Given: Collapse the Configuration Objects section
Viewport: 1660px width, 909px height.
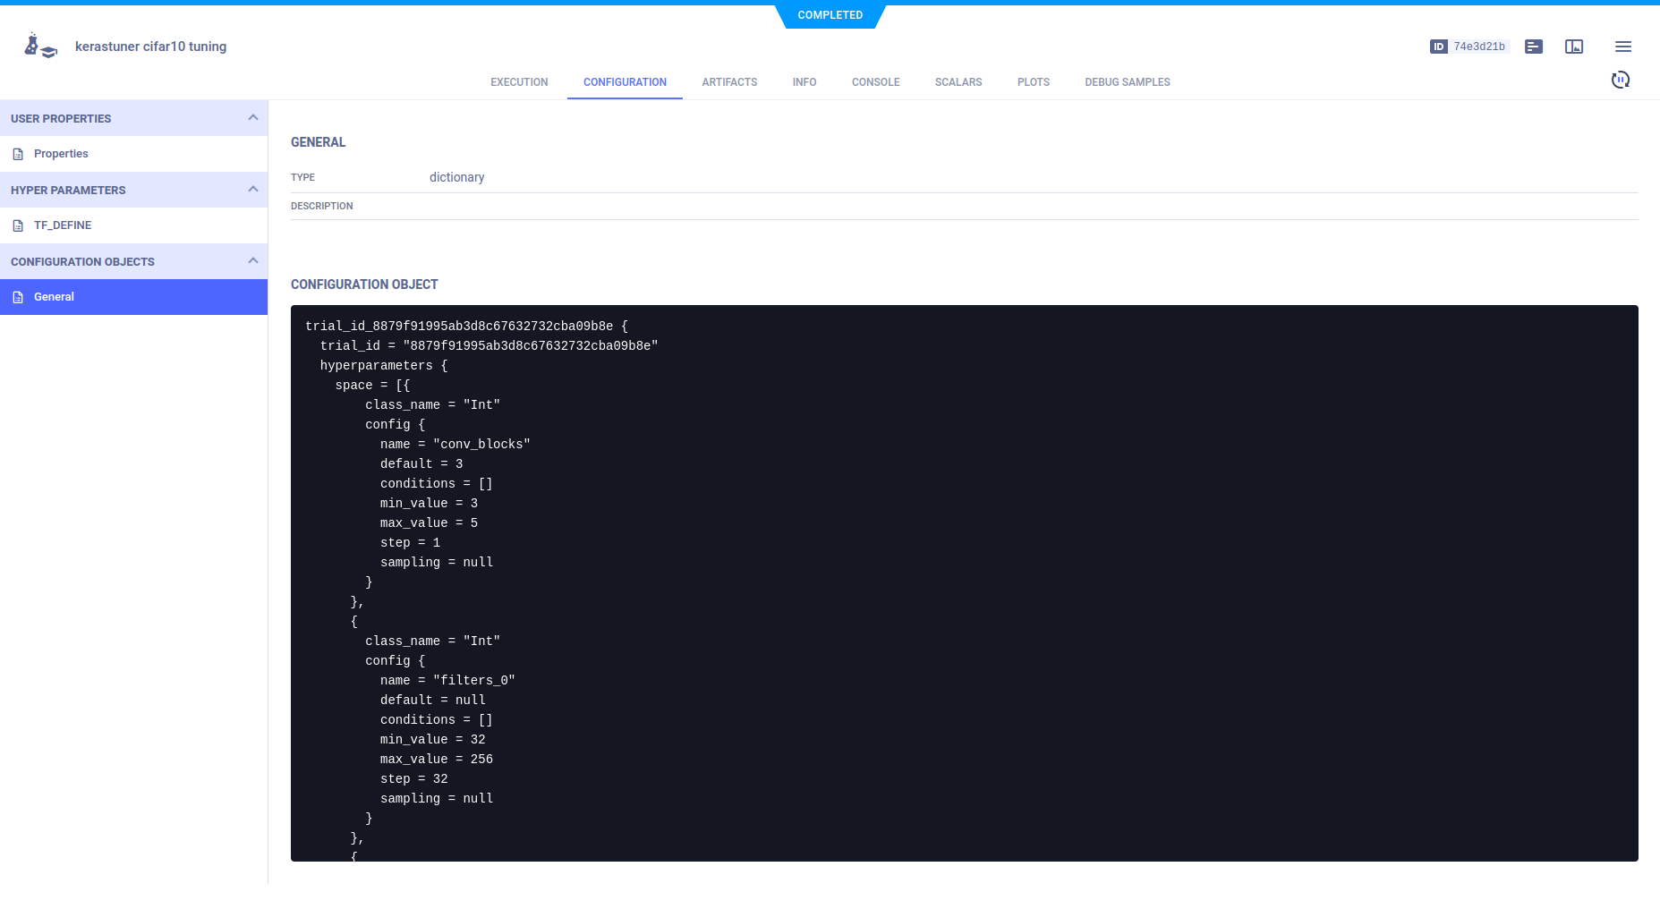Looking at the screenshot, I should coord(252,261).
